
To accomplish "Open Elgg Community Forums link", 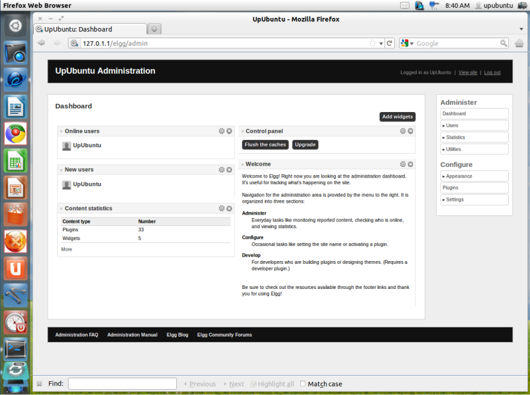I will click(225, 335).
